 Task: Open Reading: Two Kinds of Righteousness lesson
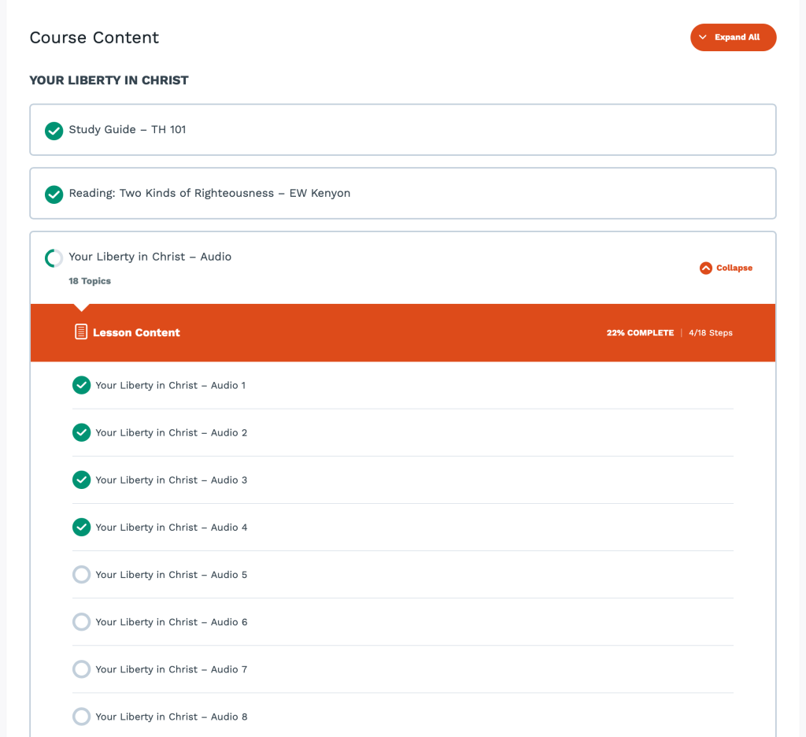coord(209,193)
